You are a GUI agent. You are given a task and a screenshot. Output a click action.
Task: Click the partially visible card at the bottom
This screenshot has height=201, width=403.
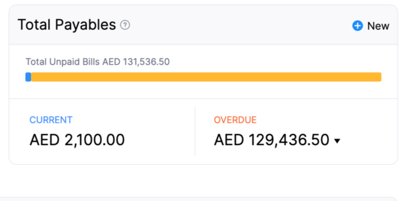pos(201,199)
